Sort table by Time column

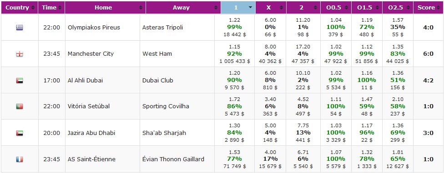pos(51,8)
